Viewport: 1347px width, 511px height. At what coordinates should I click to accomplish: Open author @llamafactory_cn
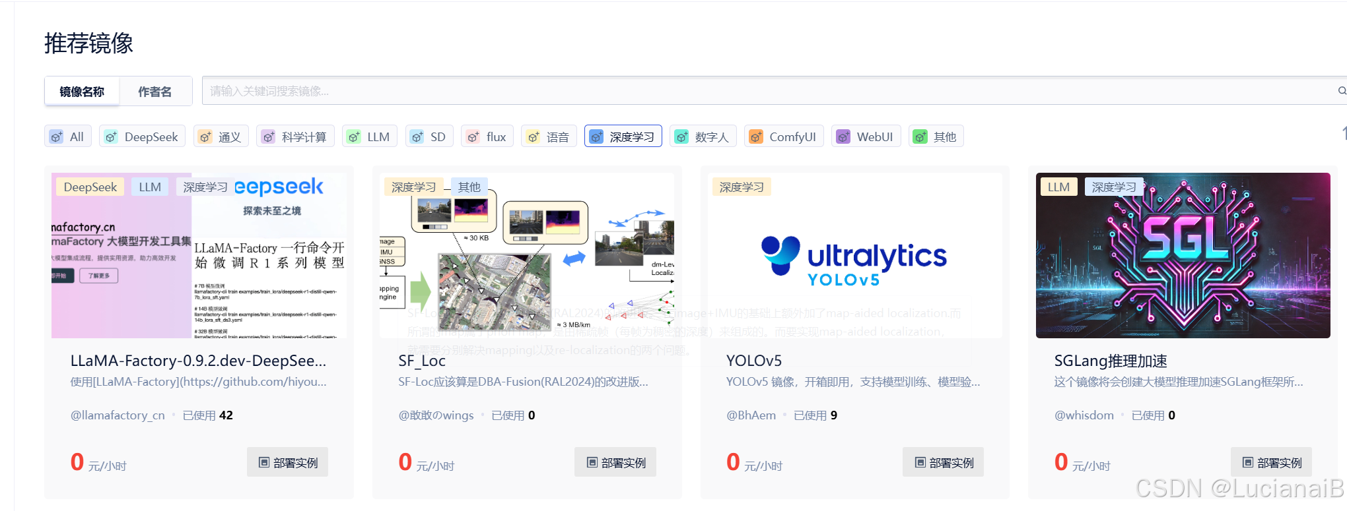point(118,415)
